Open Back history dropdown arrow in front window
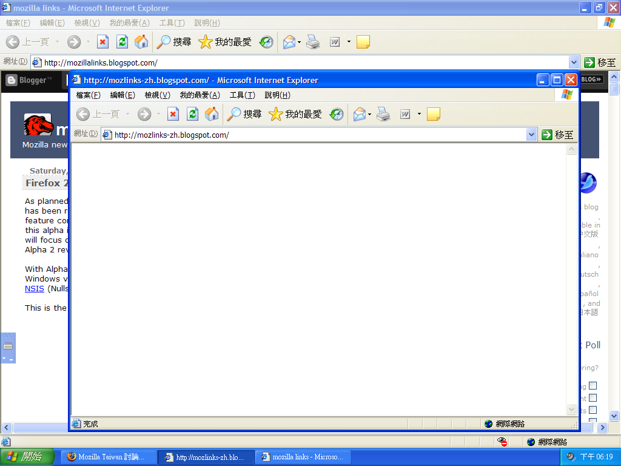The image size is (621, 466). coord(127,114)
